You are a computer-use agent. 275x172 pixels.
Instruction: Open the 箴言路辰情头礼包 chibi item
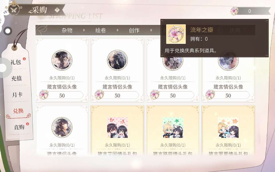pyautogui.click(x=173, y=128)
